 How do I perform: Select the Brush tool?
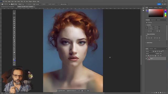(x=14, y=30)
